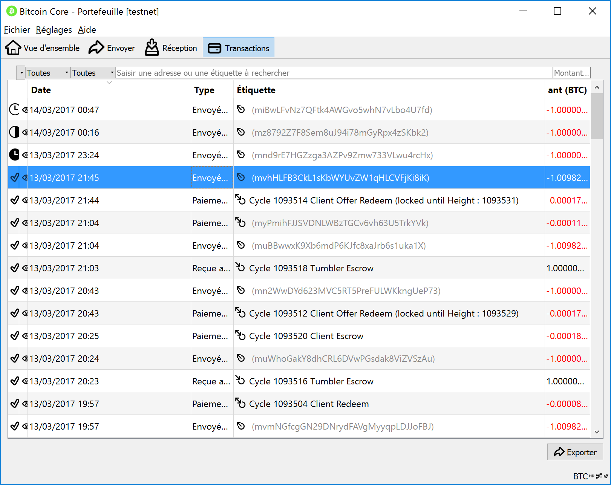
Task: Open the Réglages menu
Action: (54, 30)
